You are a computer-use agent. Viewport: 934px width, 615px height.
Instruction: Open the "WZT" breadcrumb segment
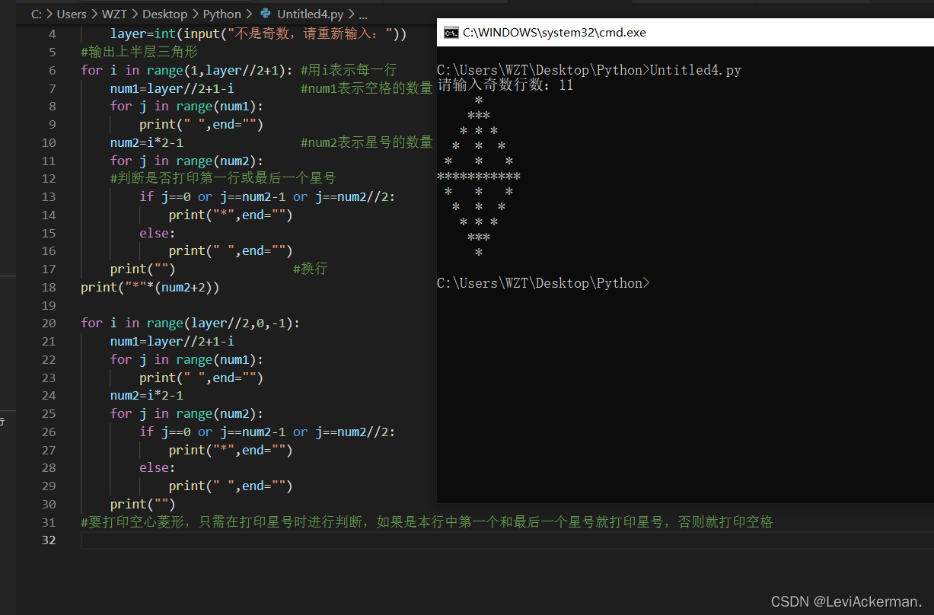pyautogui.click(x=114, y=14)
